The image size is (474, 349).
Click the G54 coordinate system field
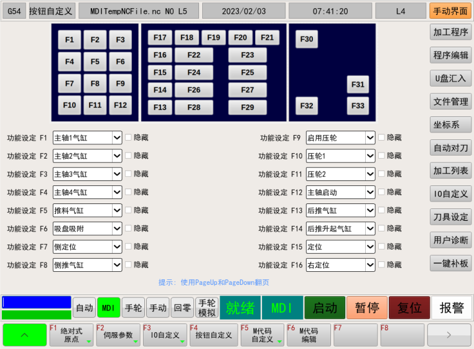click(13, 11)
